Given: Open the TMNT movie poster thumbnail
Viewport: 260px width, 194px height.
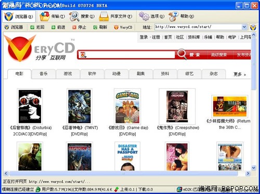Looking at the screenshot, I should coord(80,106).
